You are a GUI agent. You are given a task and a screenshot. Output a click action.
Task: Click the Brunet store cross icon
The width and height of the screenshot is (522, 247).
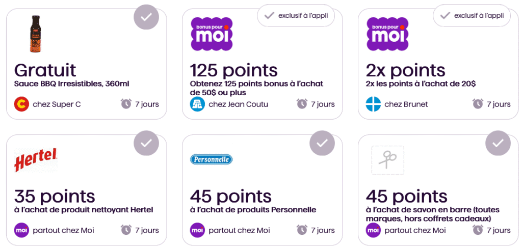pyautogui.click(x=373, y=104)
